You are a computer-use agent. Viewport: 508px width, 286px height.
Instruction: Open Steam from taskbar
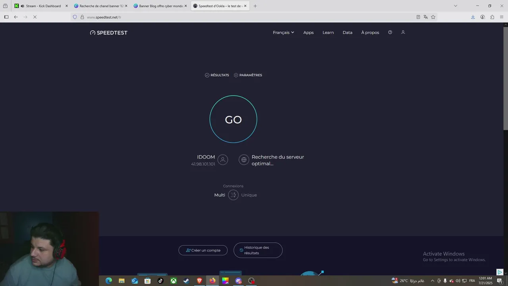[x=187, y=281]
